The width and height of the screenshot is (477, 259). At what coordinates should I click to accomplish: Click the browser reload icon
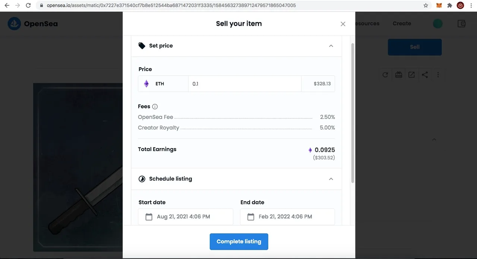pyautogui.click(x=28, y=6)
